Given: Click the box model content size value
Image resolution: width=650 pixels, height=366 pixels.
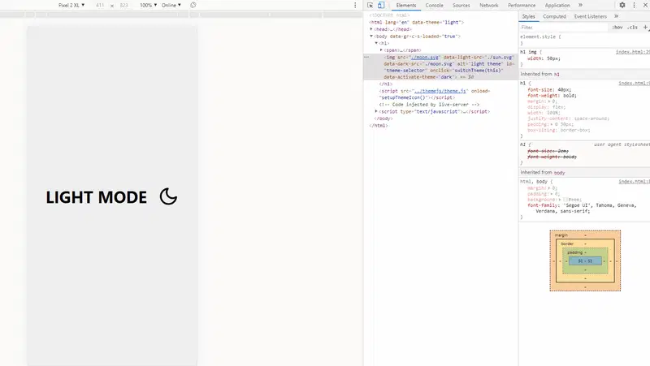Looking at the screenshot, I should point(585,261).
